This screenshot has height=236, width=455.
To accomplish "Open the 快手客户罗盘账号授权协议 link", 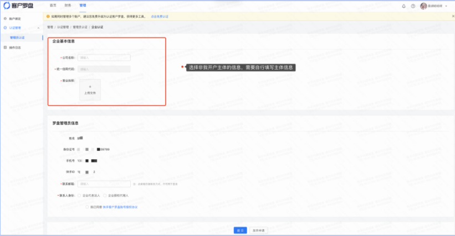I will 120,207.
